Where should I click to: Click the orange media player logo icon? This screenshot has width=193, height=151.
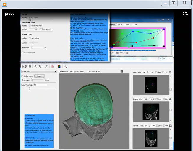click(x=4, y=4)
